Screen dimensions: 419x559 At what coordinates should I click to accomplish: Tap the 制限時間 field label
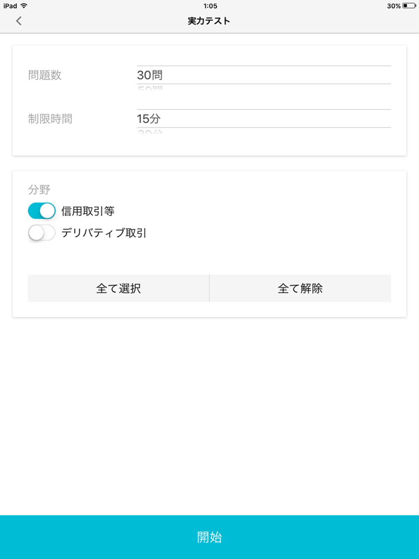pos(50,119)
